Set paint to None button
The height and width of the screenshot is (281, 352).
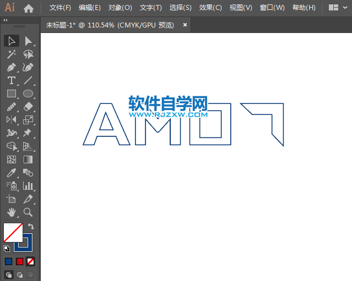30,262
